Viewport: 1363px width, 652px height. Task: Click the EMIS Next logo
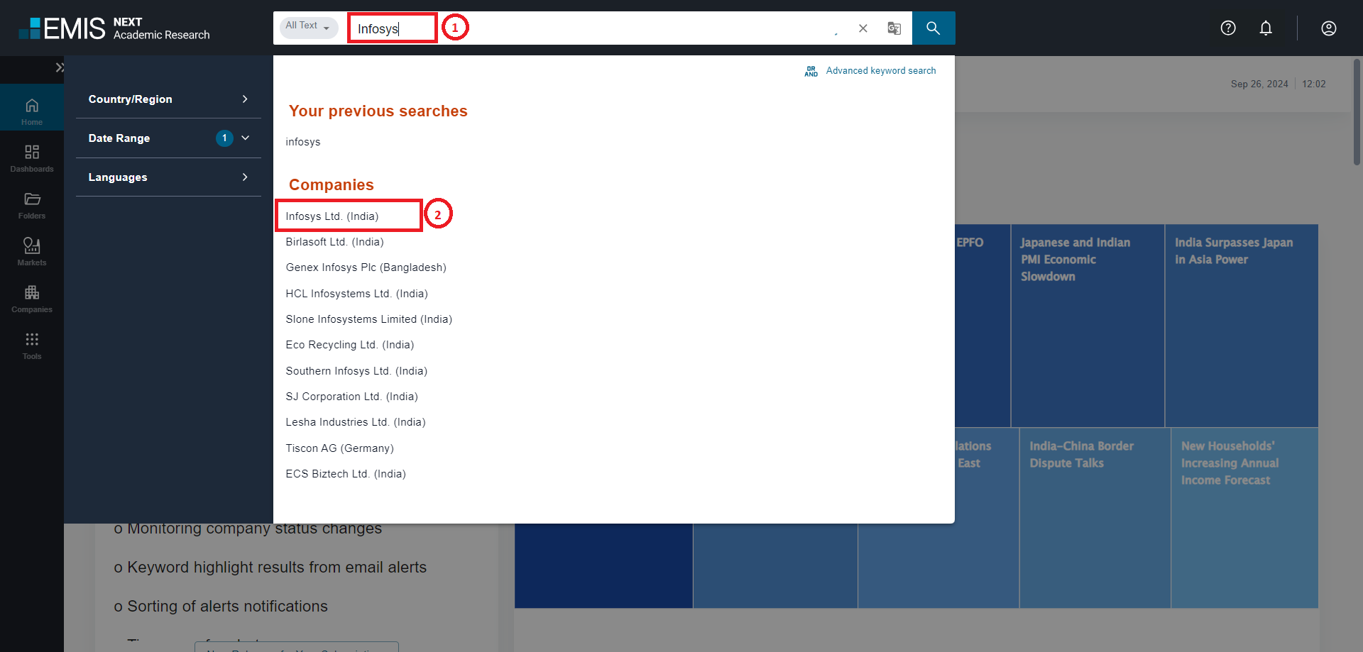pos(114,28)
